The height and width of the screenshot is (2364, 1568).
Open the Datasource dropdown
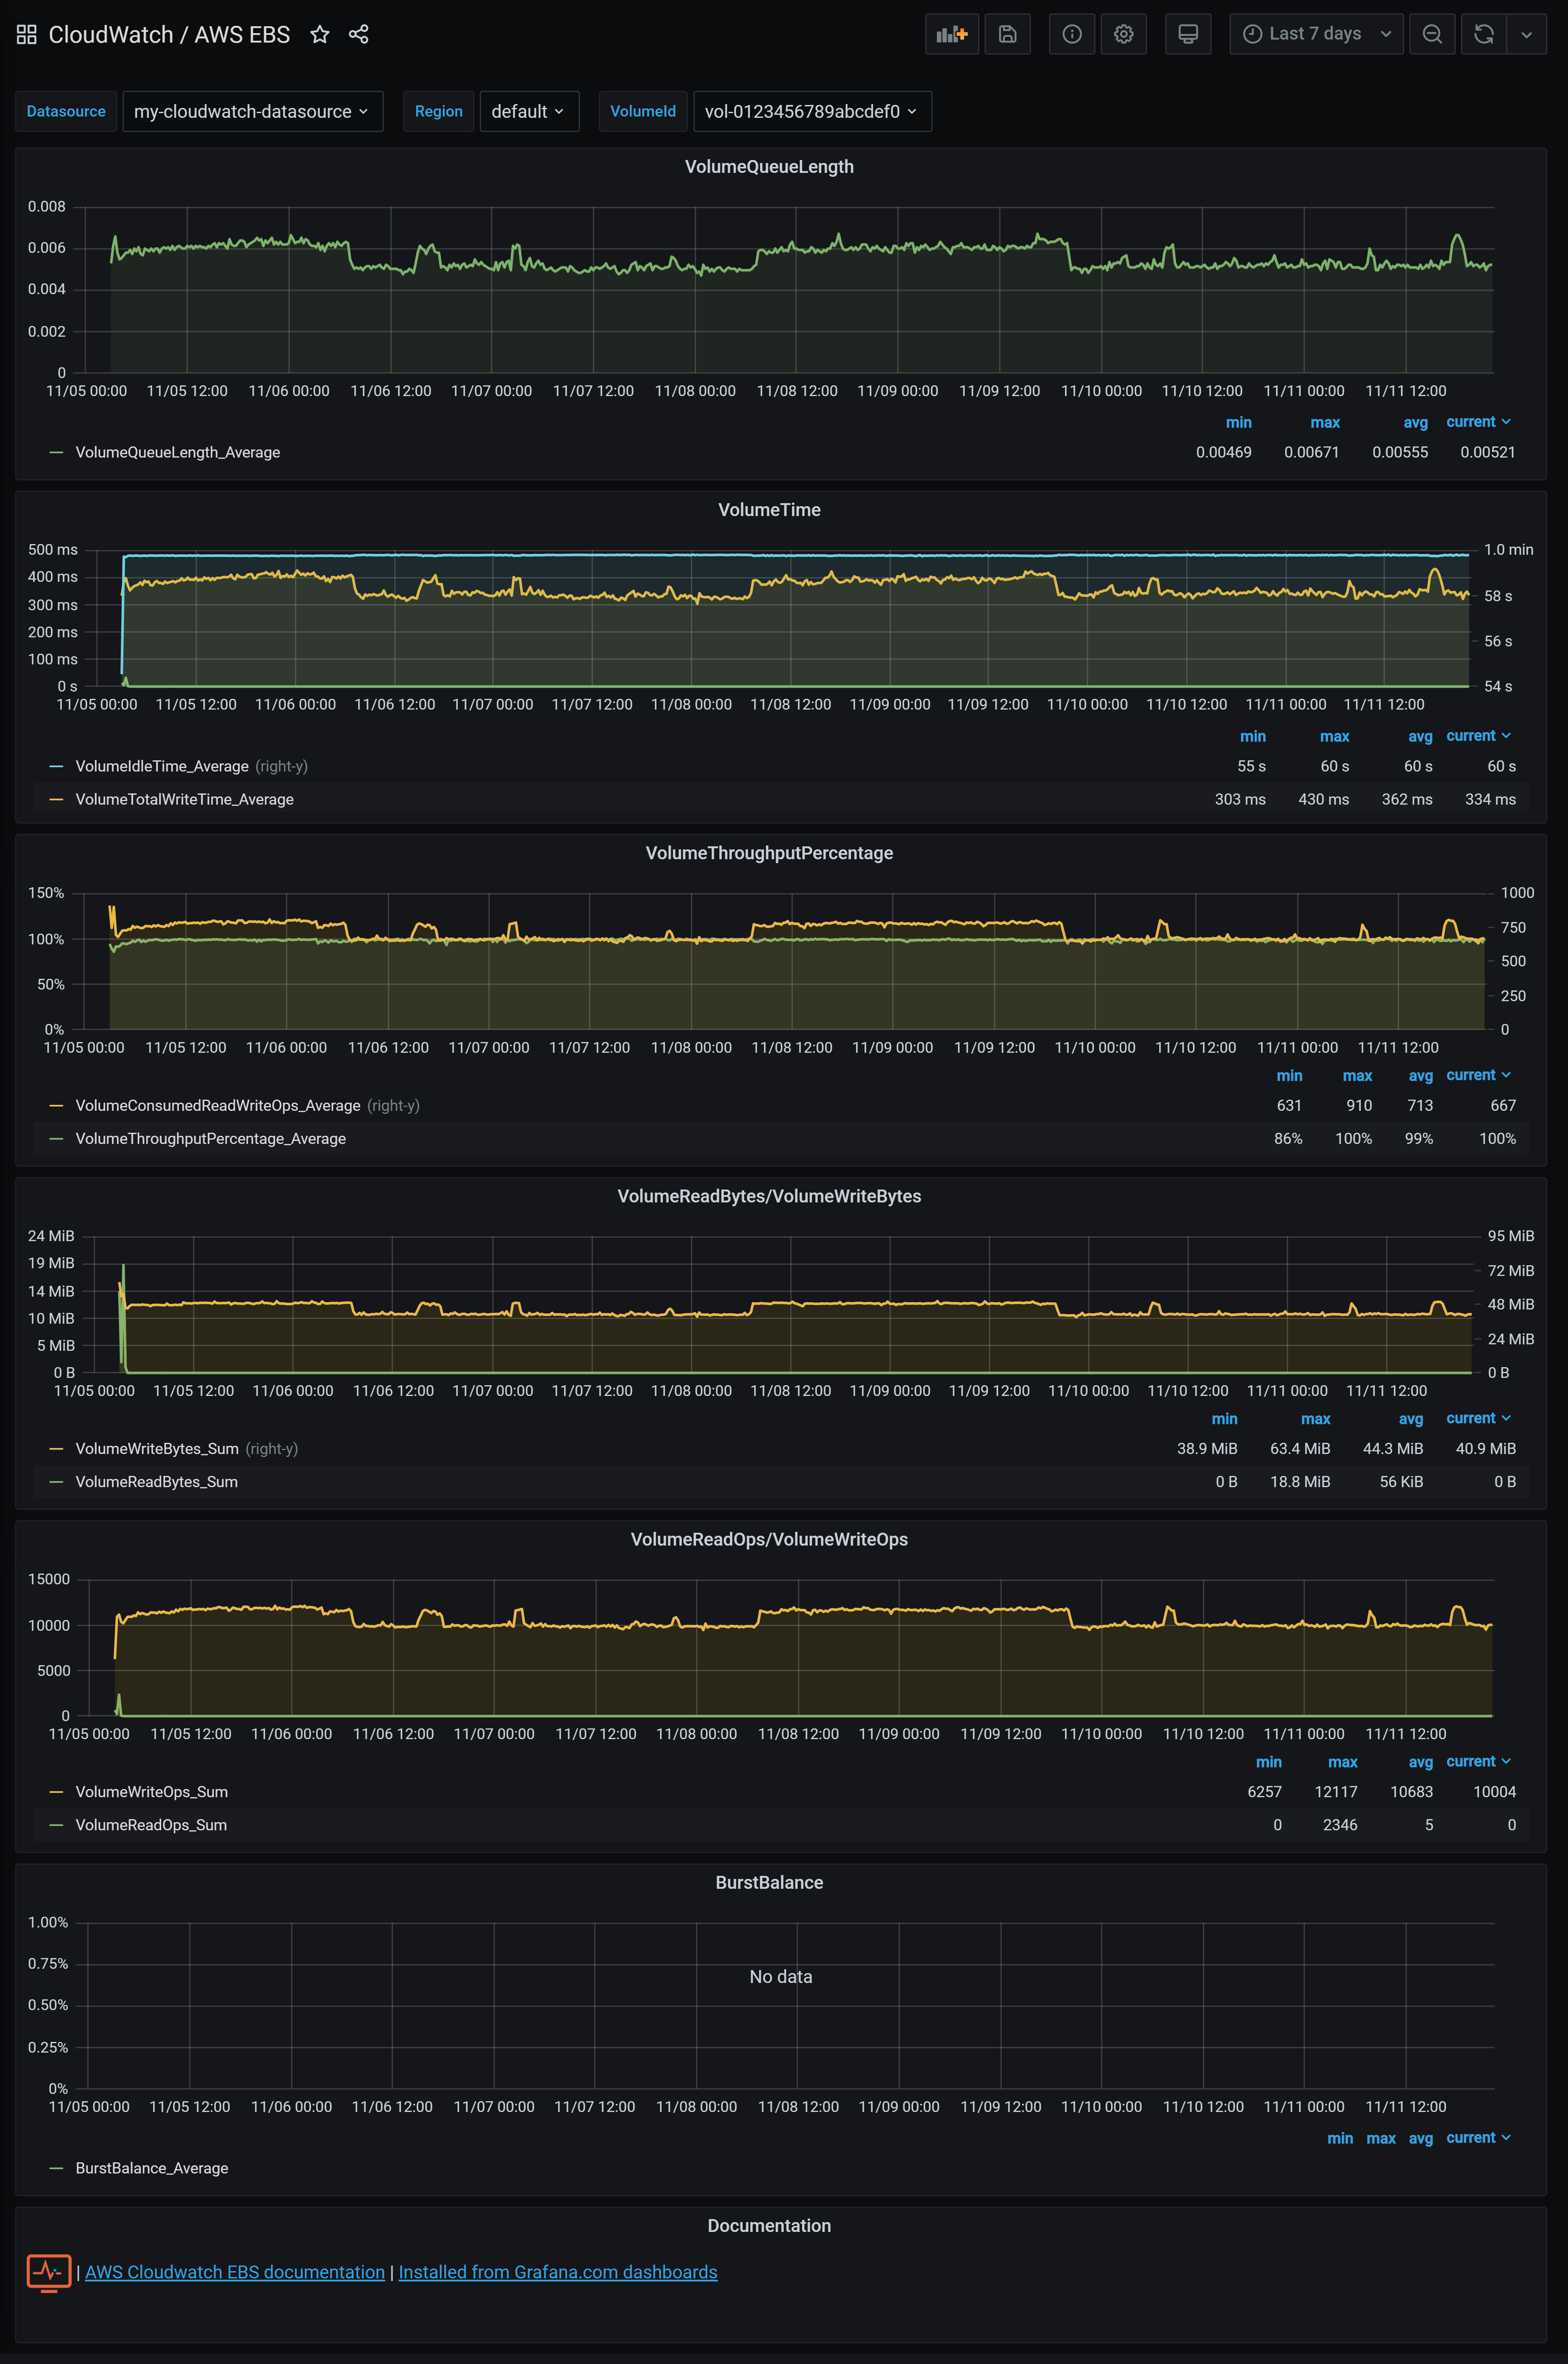pyautogui.click(x=252, y=111)
